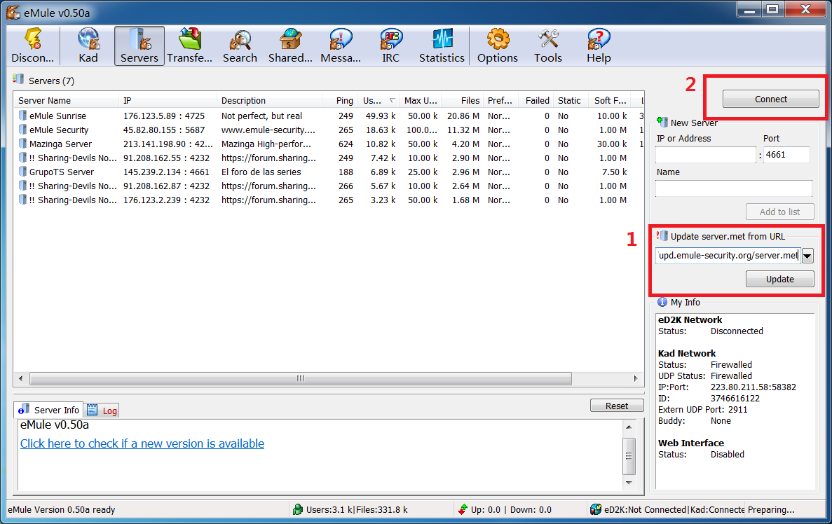This screenshot has width=832, height=524.
Task: Open the Tools toolbar icon
Action: pos(547,46)
